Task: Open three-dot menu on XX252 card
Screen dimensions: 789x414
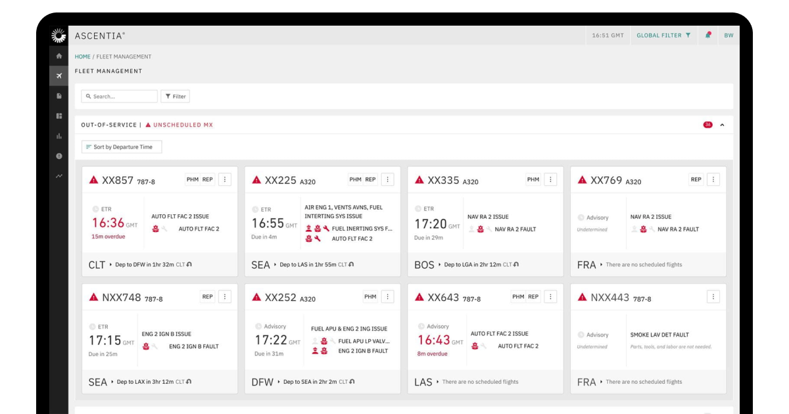Action: [x=388, y=297]
